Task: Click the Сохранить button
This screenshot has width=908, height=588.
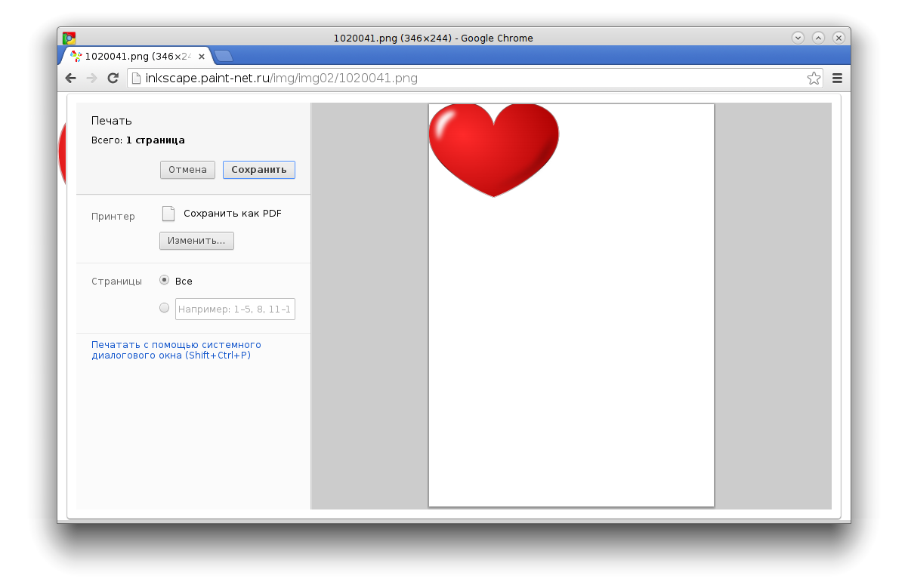Action: tap(258, 169)
